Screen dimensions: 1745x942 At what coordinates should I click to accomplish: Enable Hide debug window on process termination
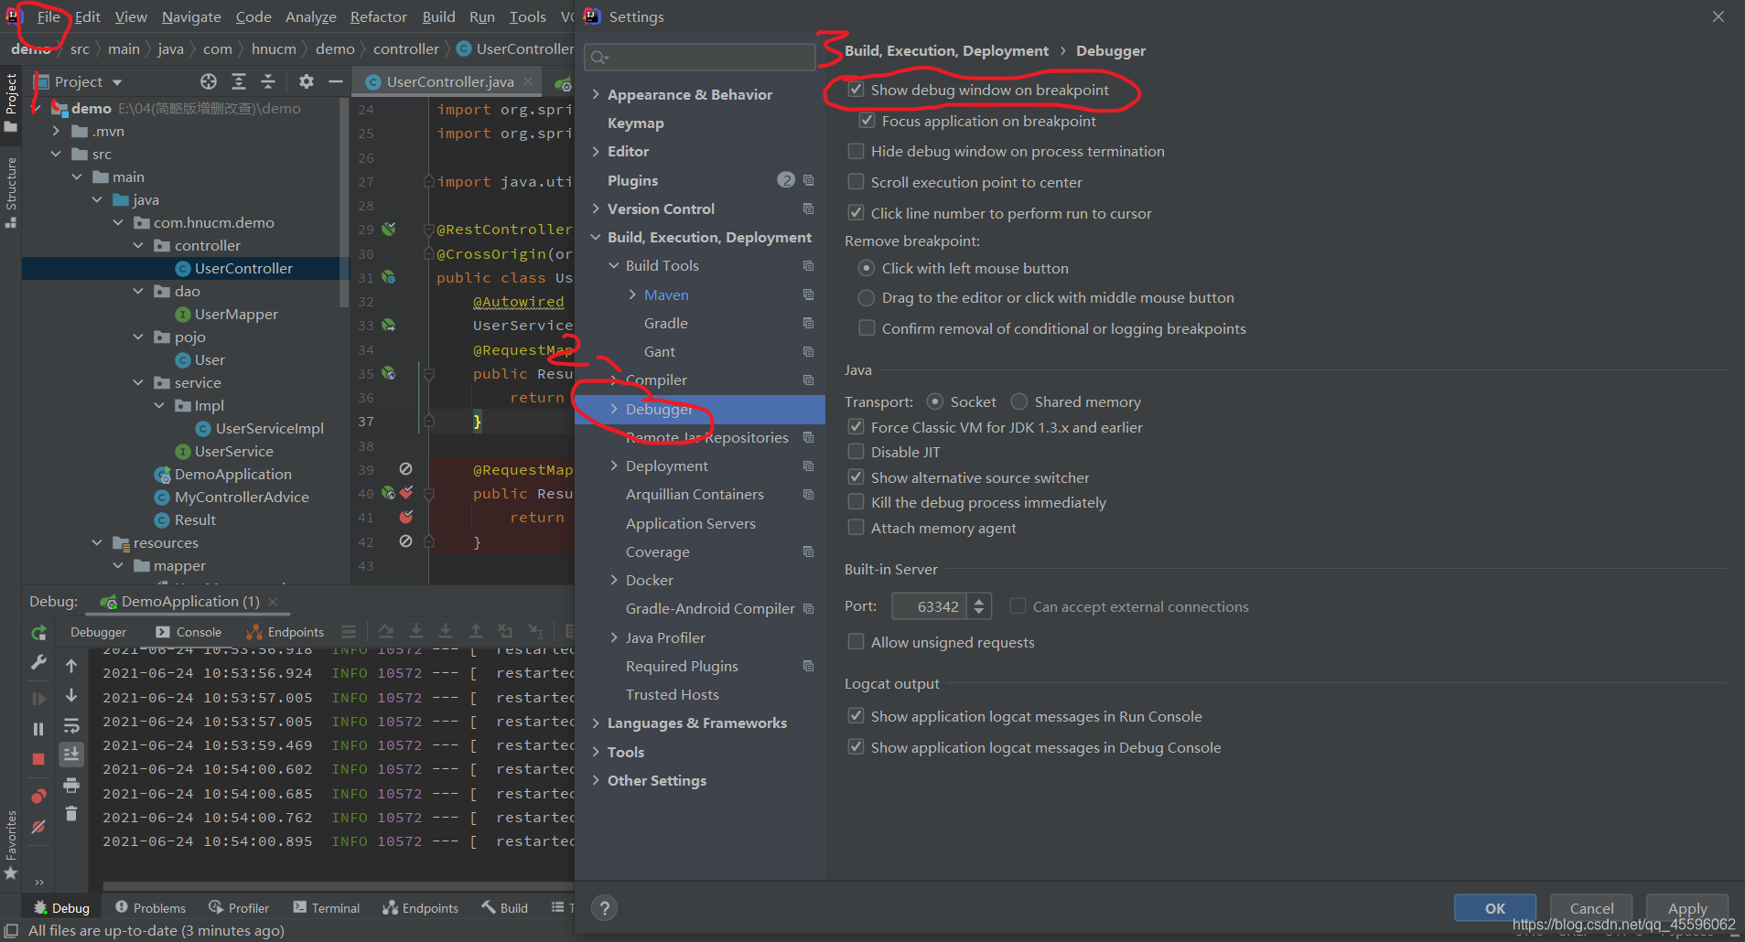coord(856,151)
